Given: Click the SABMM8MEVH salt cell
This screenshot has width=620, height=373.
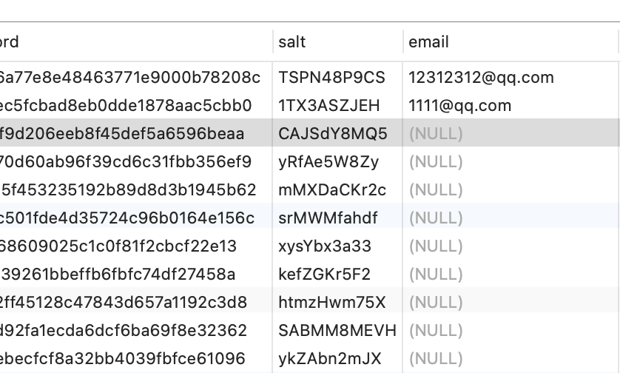Looking at the screenshot, I should [337, 330].
